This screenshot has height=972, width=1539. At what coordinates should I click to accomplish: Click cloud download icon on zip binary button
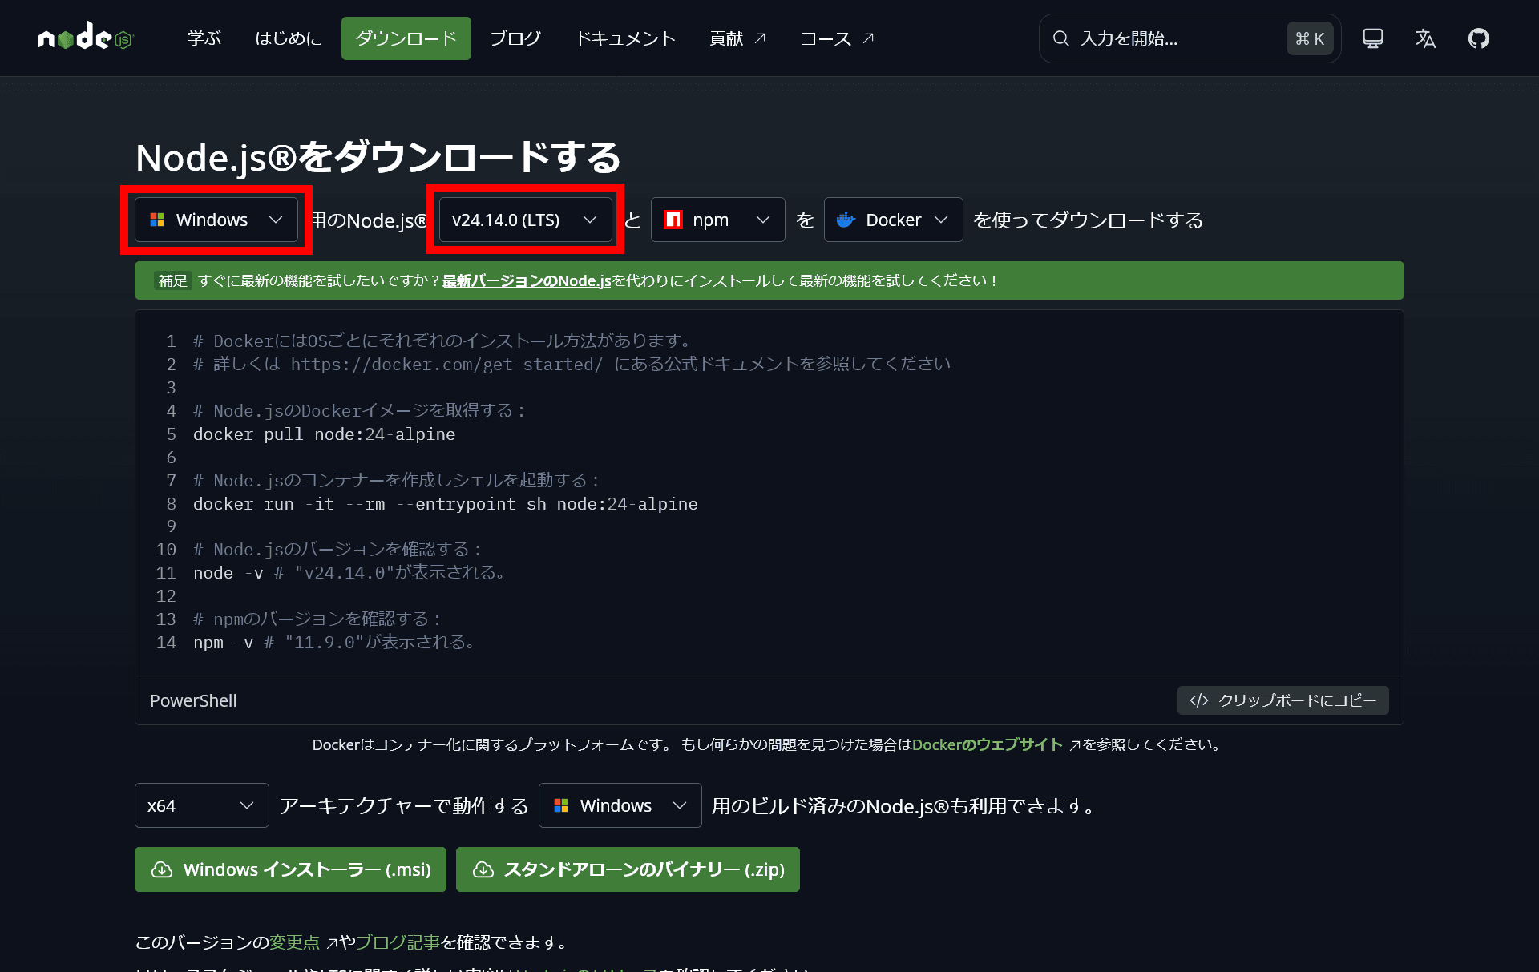pos(483,869)
